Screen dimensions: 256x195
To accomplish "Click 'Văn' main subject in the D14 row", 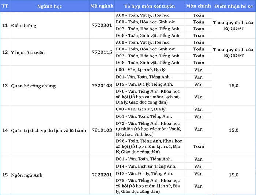I will tap(198, 166).
